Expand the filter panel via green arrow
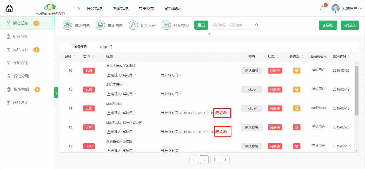 pyautogui.click(x=209, y=34)
